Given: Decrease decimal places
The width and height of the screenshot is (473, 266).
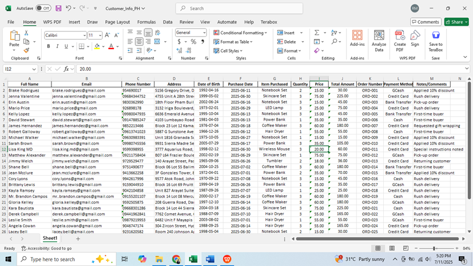Looking at the screenshot, I should tap(189, 51).
